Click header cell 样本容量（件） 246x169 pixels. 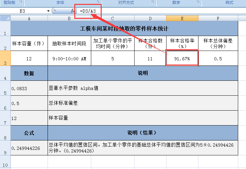29,43
